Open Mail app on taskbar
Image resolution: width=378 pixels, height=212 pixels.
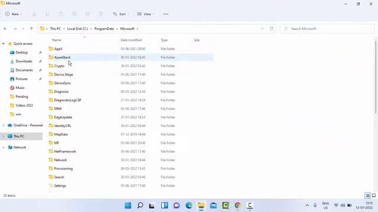click(213, 206)
